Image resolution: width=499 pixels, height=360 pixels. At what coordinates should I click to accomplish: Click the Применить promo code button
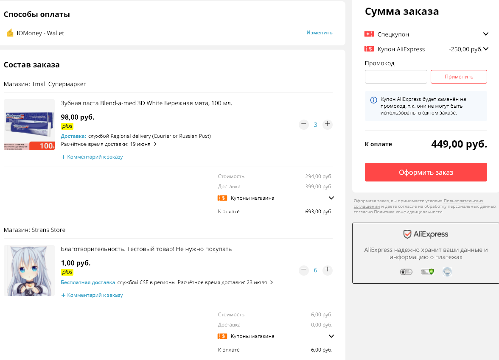coord(459,77)
